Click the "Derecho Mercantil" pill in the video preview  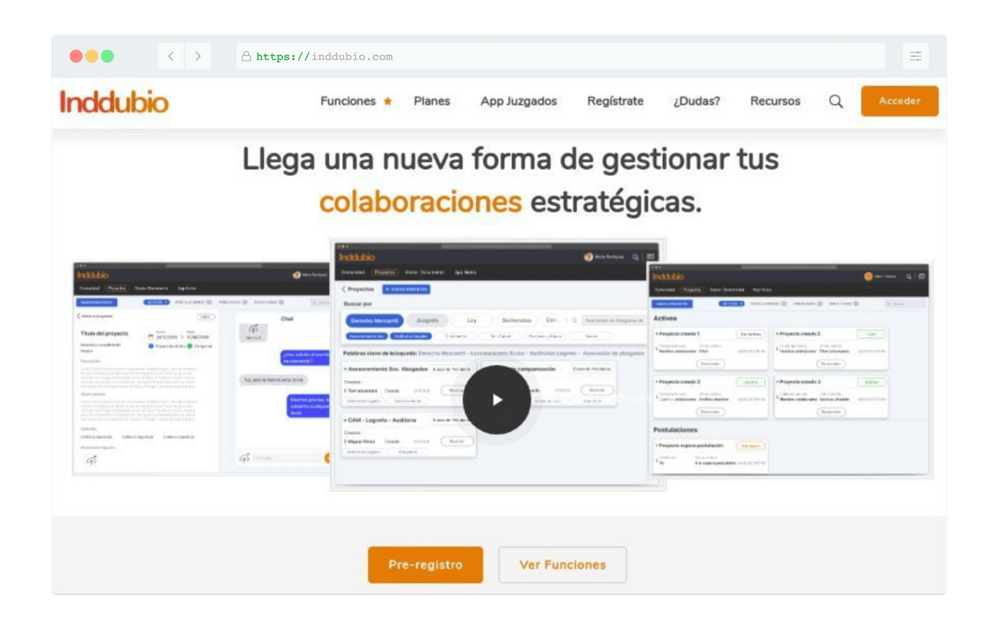coord(374,320)
